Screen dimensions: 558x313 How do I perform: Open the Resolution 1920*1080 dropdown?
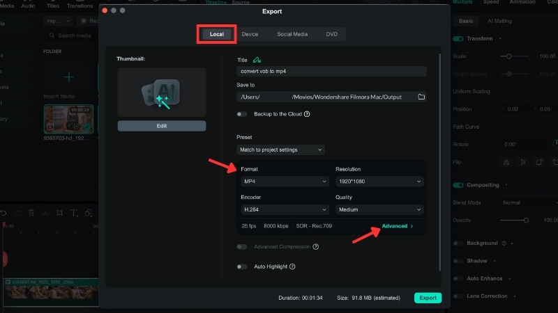point(379,182)
